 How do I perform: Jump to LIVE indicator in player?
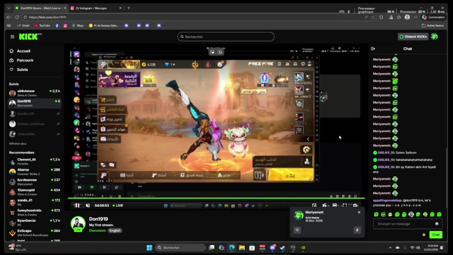click(118, 205)
